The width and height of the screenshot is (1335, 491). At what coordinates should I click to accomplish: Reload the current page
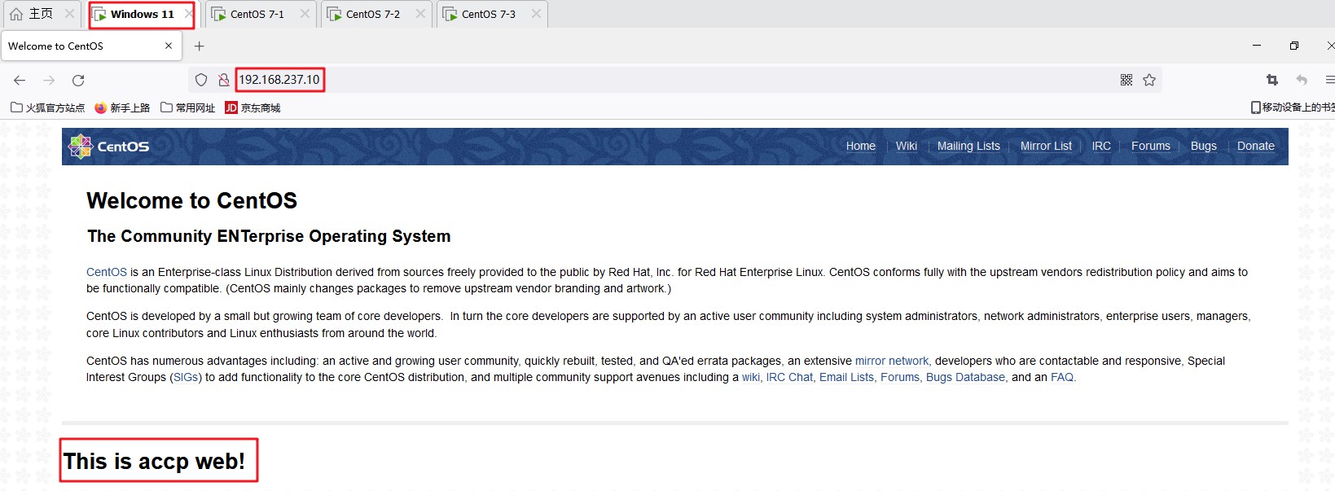tap(78, 80)
